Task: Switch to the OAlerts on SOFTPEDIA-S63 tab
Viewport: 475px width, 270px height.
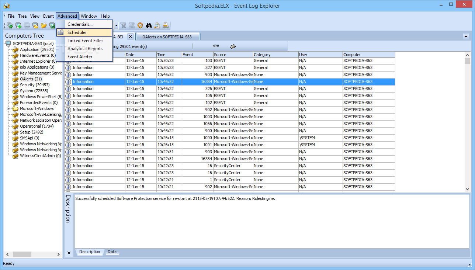Action: pos(167,37)
